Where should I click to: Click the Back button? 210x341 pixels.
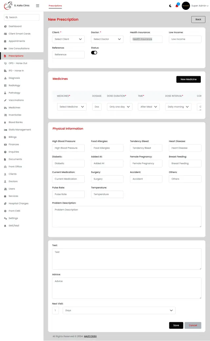[198, 19]
